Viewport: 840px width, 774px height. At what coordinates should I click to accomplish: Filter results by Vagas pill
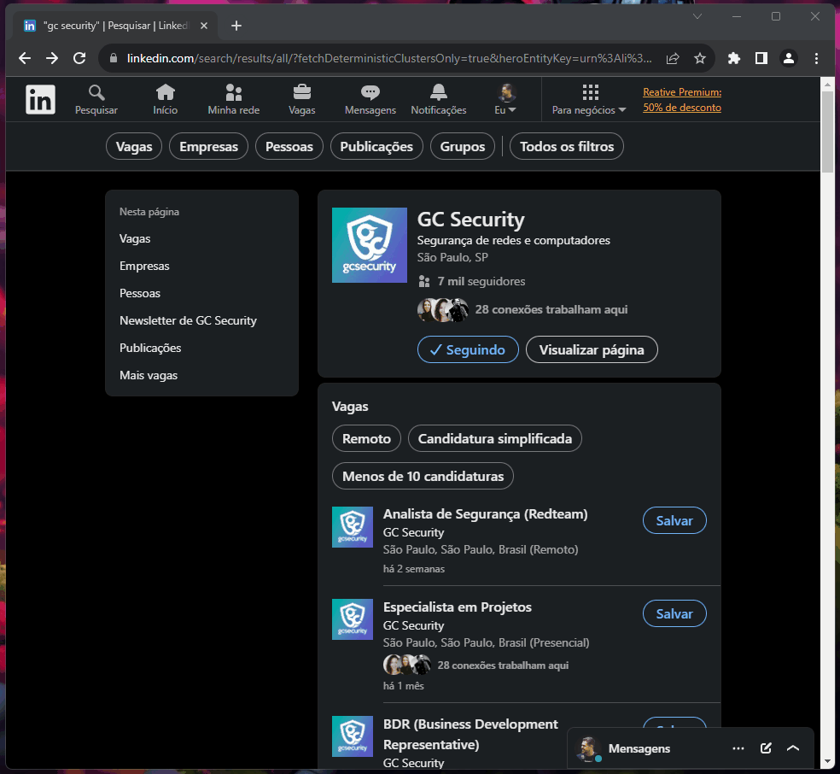(x=134, y=146)
